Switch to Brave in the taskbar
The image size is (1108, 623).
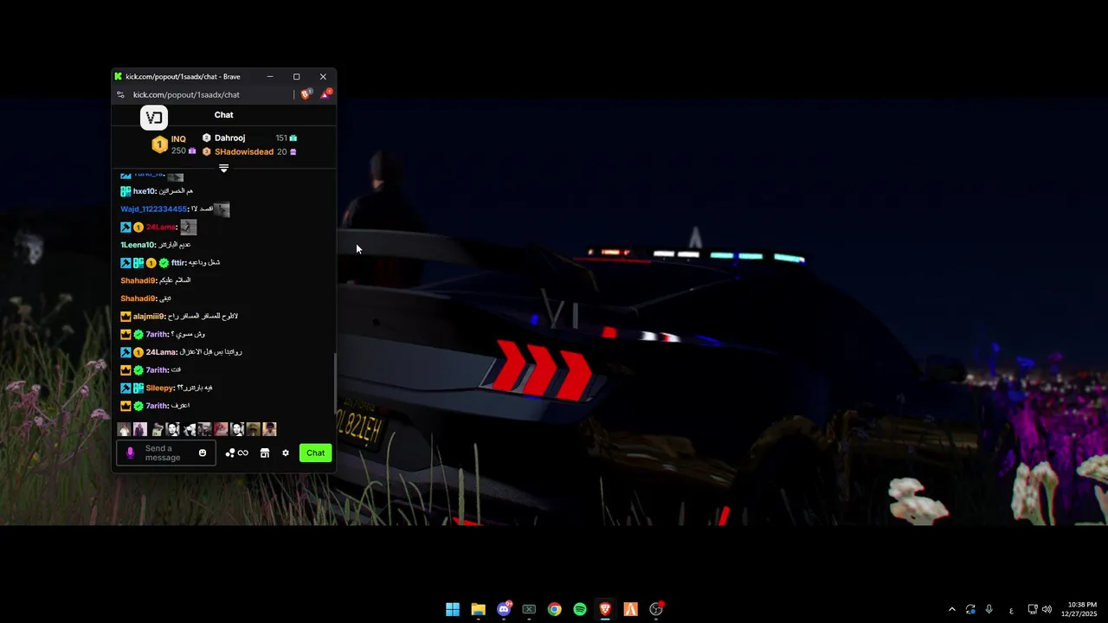pyautogui.click(x=605, y=609)
